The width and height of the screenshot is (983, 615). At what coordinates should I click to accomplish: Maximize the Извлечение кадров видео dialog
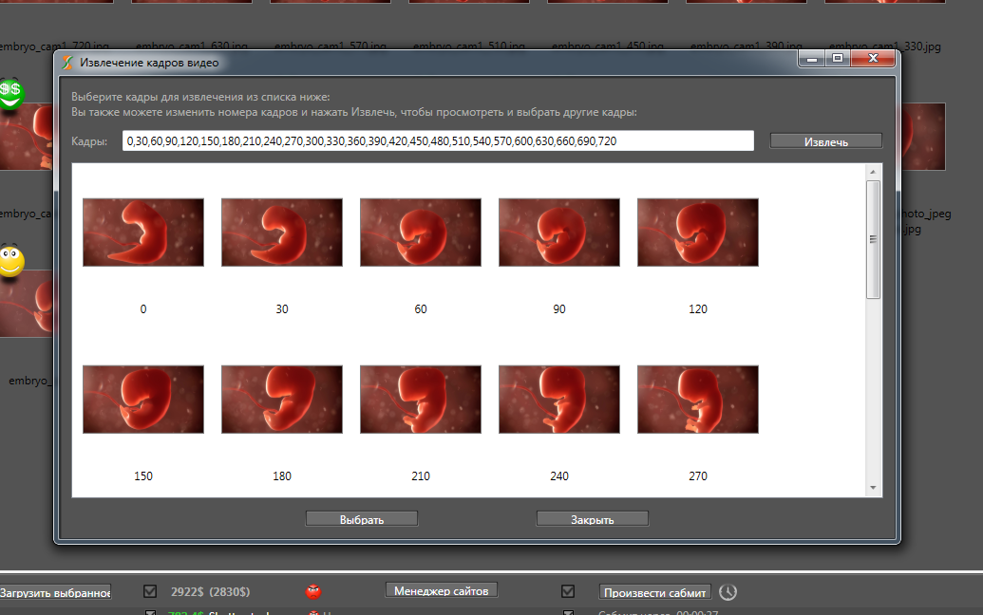coord(838,58)
